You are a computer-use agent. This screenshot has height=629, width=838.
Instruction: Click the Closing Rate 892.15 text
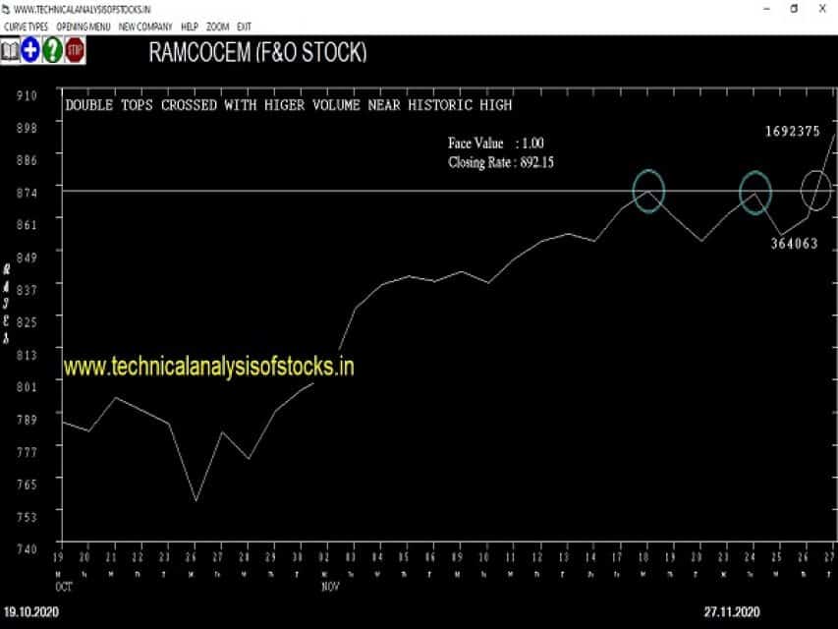coord(501,162)
